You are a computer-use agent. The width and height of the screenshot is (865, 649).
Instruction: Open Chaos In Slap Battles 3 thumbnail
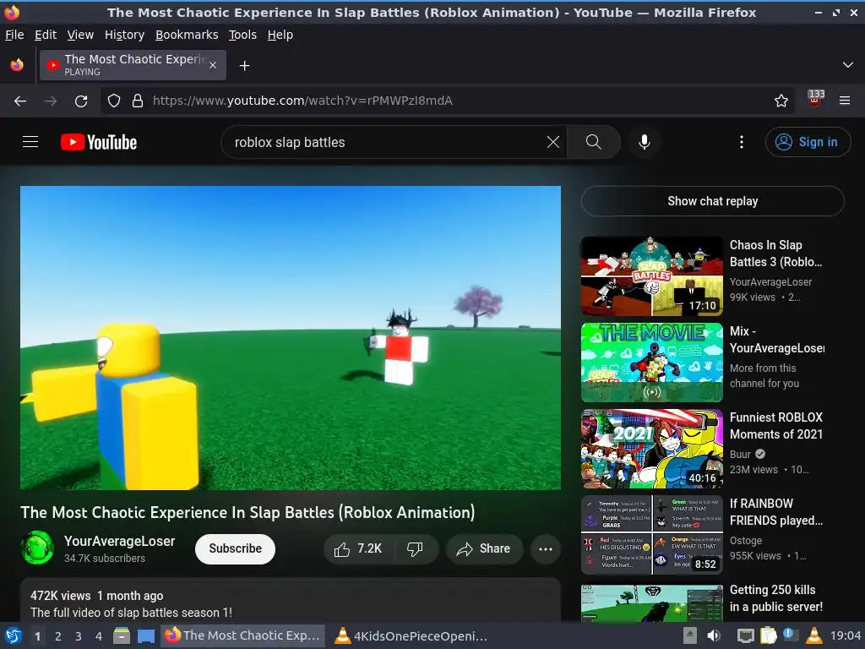651,276
